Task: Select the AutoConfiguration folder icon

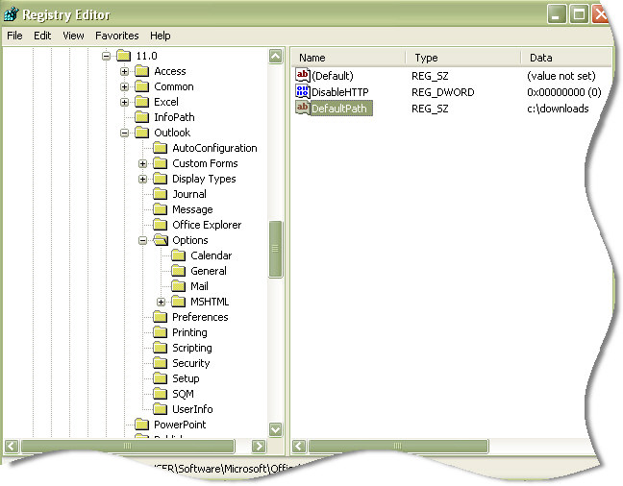Action: (x=161, y=148)
